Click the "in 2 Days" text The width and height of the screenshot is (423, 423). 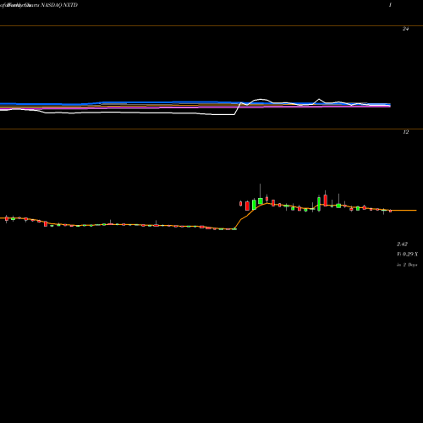tap(407, 265)
